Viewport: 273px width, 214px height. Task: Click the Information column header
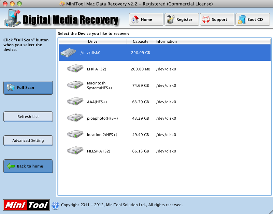tap(212, 41)
